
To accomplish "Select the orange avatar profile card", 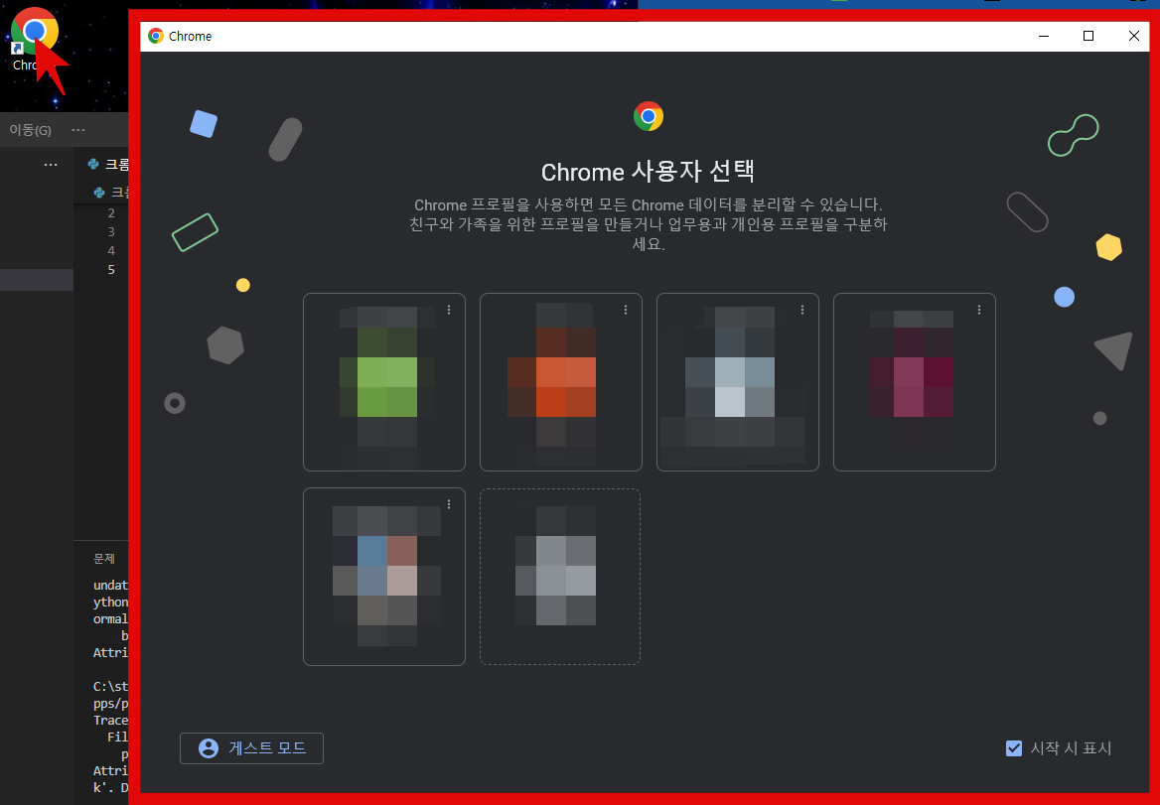I will (560, 382).
